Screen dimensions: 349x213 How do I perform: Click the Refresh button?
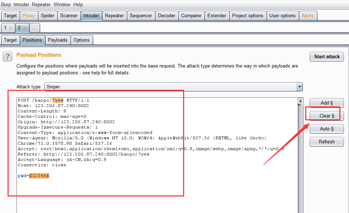point(327,142)
